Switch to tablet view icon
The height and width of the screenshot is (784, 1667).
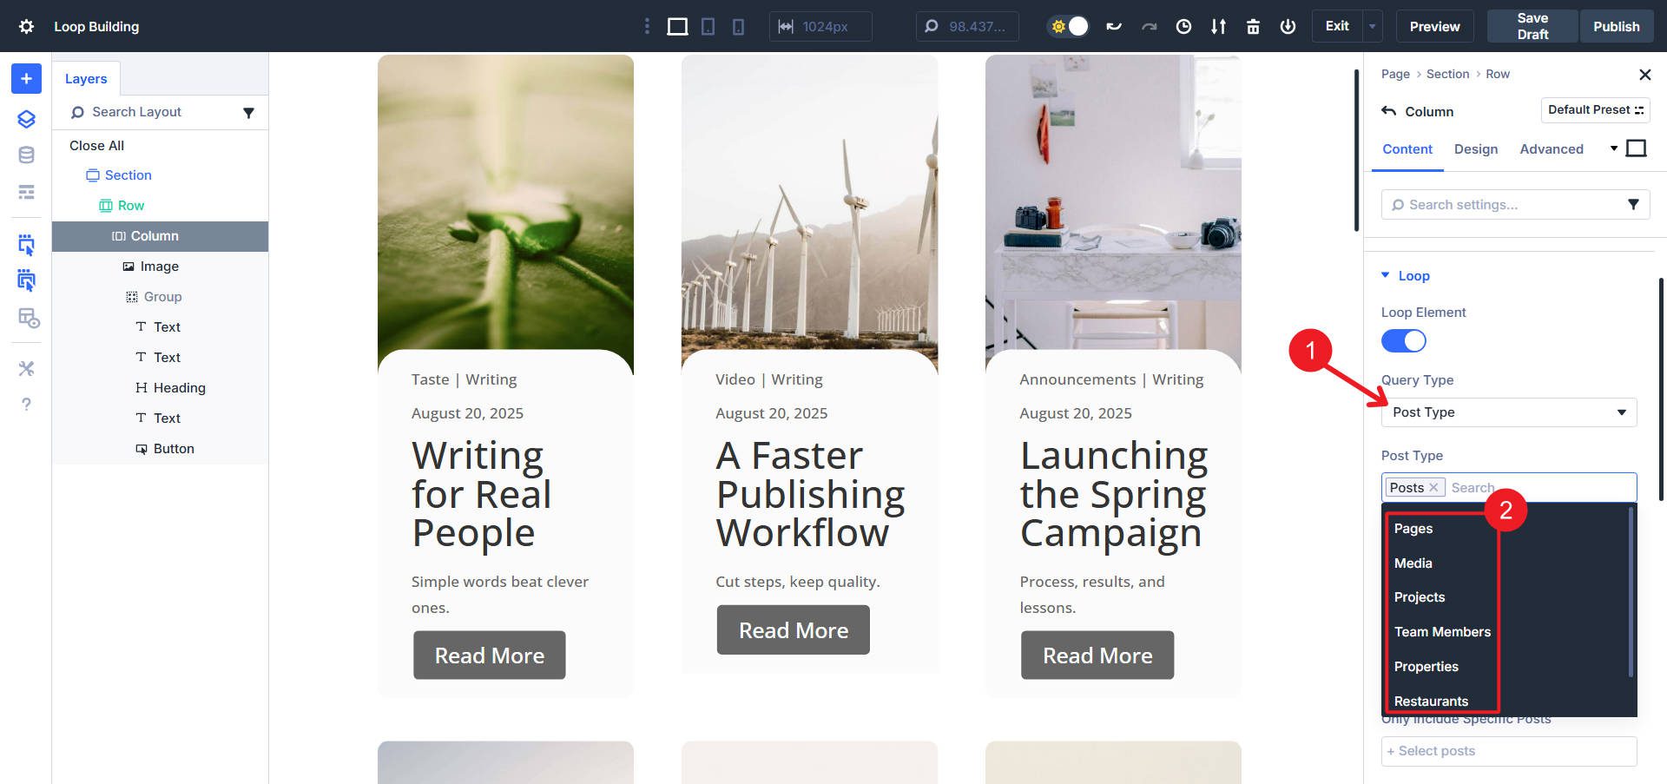click(x=708, y=27)
